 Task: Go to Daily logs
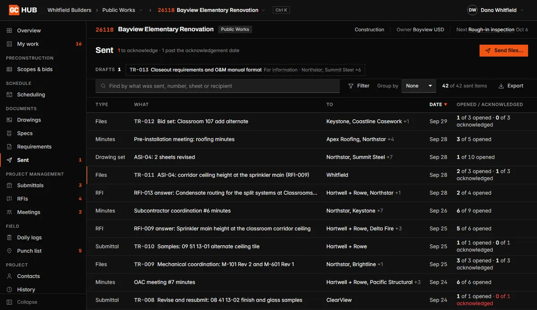pyautogui.click(x=43, y=238)
